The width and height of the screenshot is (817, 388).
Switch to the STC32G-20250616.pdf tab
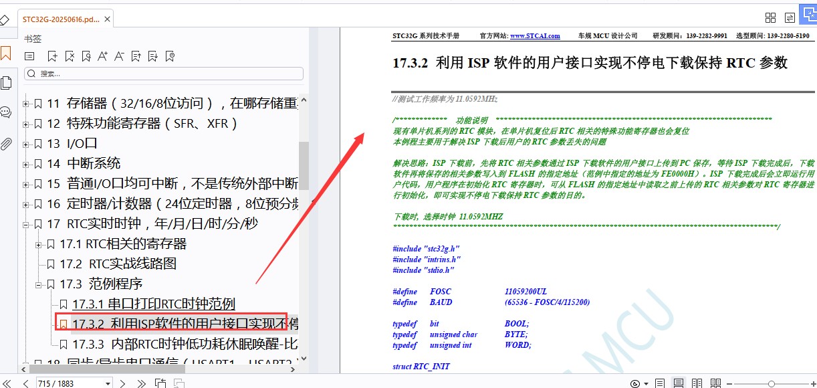tap(61, 19)
